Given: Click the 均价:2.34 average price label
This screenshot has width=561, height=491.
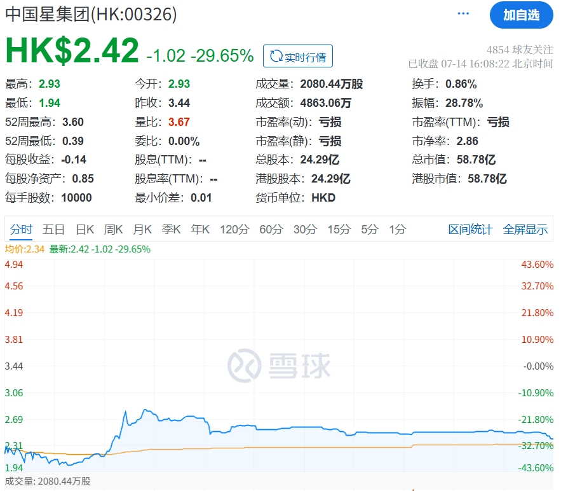Looking at the screenshot, I should point(25,249).
